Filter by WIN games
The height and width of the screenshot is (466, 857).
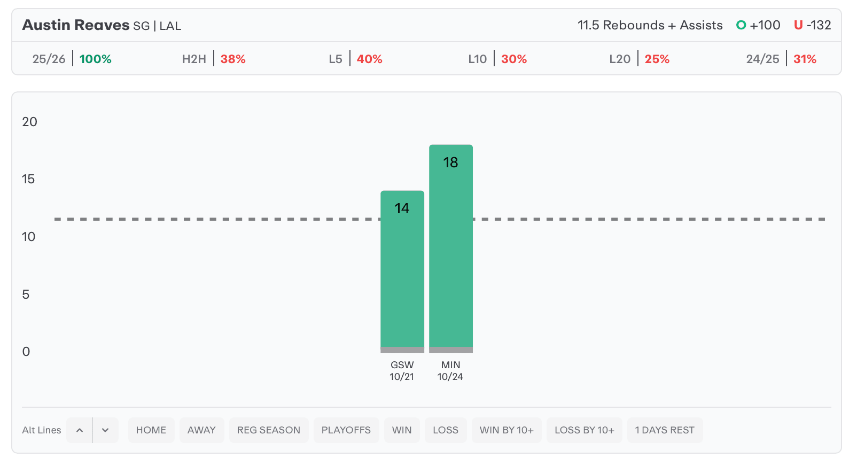coord(402,430)
